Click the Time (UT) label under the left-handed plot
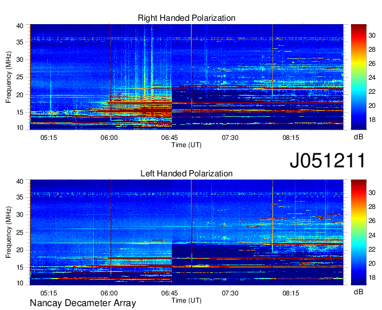The width and height of the screenshot is (382, 310). click(x=187, y=300)
